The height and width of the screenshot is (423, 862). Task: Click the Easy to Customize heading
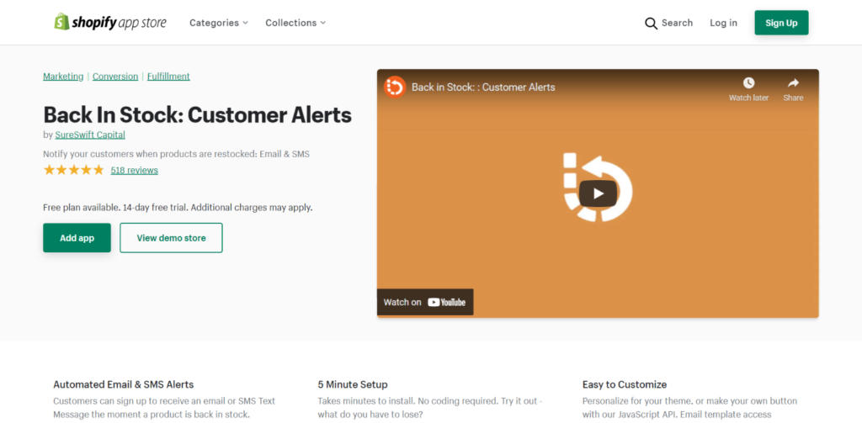(625, 384)
